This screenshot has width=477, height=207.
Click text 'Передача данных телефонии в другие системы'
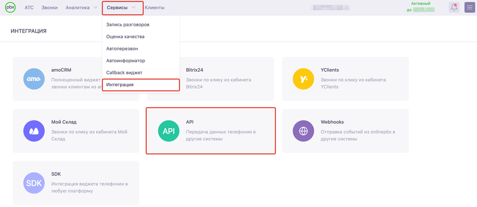221,135
